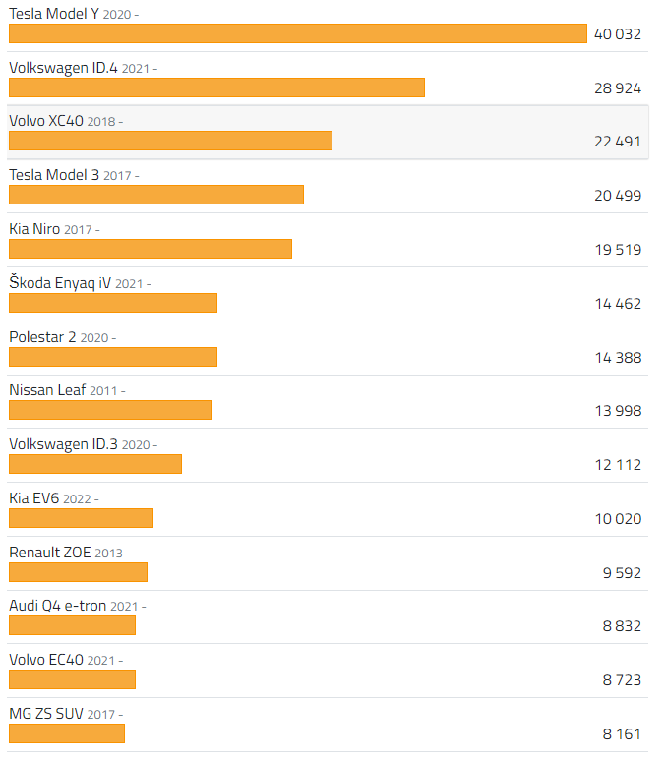Screen dimensions: 665x758
Task: Click the Tesla Model Y label
Action: [x=54, y=14]
